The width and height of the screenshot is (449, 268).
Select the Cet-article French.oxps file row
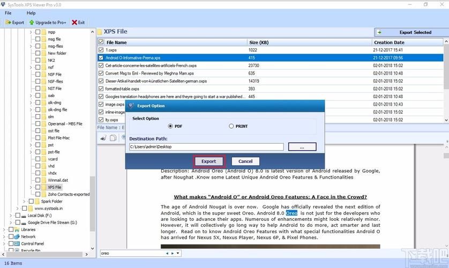point(271,65)
